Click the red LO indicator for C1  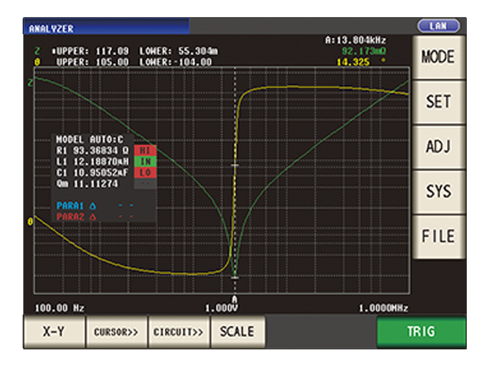[x=145, y=172]
